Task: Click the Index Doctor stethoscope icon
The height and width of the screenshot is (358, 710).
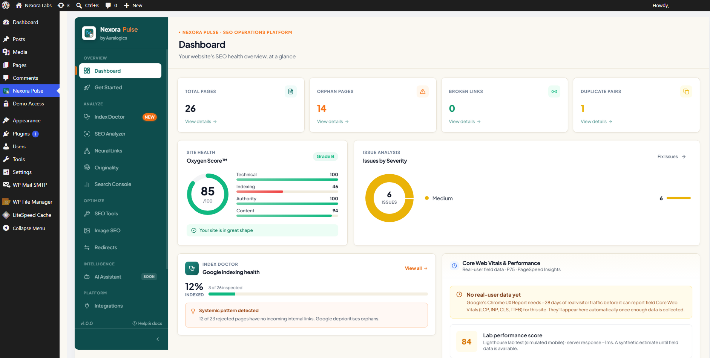Action: (x=192, y=268)
